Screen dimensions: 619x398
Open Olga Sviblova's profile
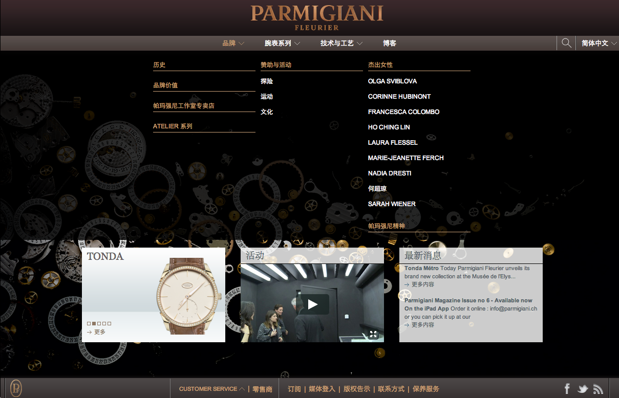(392, 81)
